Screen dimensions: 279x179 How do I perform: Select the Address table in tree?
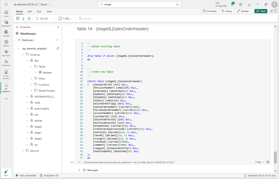[x=47, y=73]
